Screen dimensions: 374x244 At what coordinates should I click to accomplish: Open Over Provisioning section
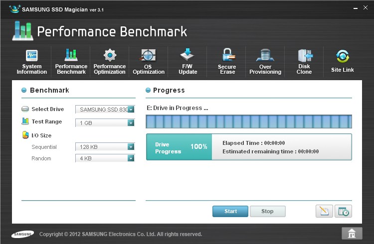click(265, 61)
